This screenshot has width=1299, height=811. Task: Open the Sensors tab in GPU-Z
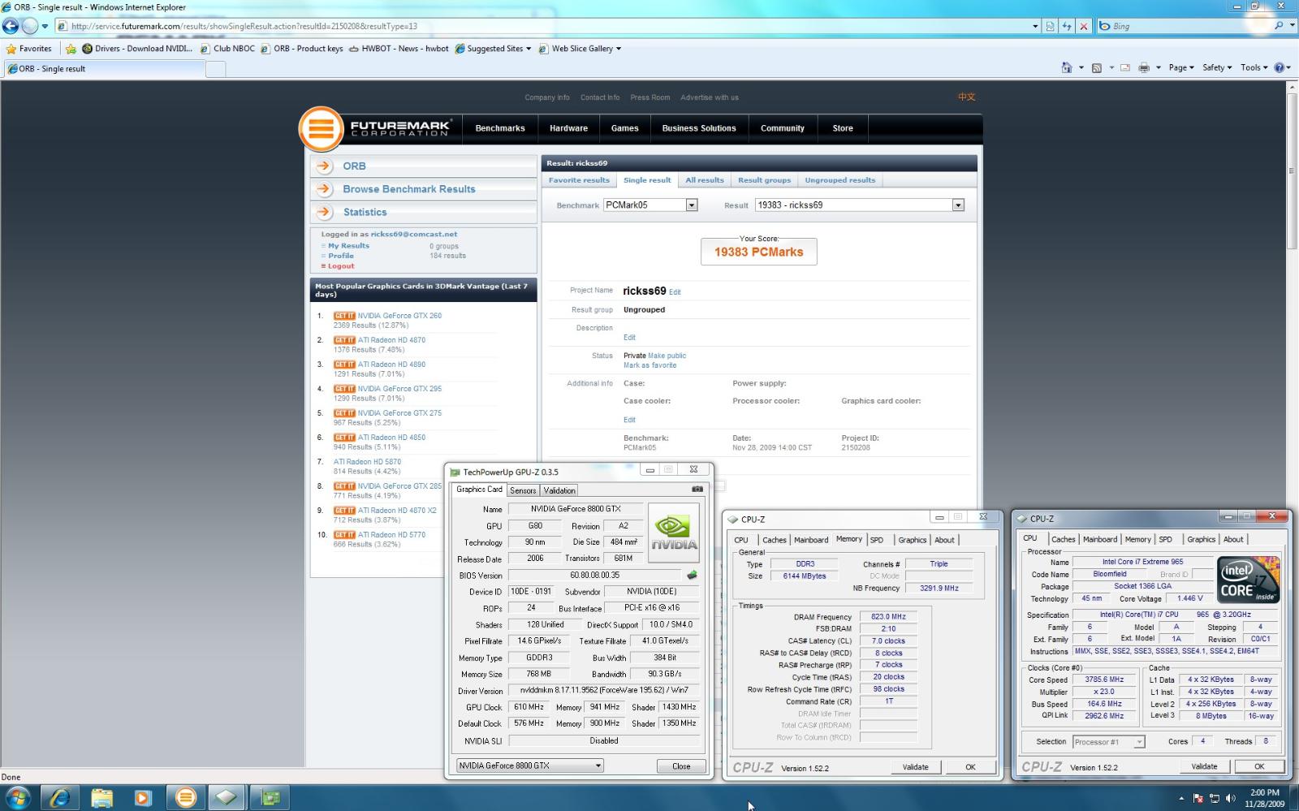pyautogui.click(x=523, y=490)
